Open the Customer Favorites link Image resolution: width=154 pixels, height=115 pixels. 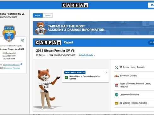point(12,68)
